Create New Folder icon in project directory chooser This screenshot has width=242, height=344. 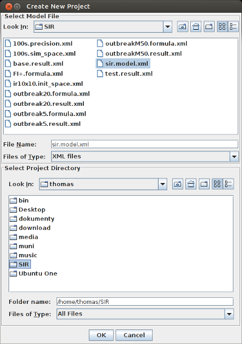point(204,184)
